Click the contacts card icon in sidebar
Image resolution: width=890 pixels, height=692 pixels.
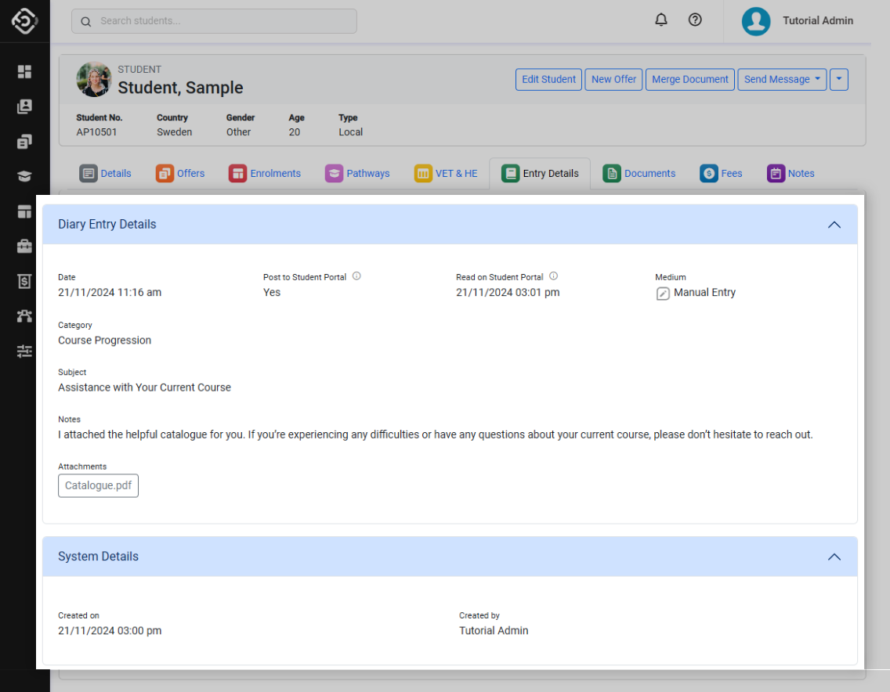[24, 106]
